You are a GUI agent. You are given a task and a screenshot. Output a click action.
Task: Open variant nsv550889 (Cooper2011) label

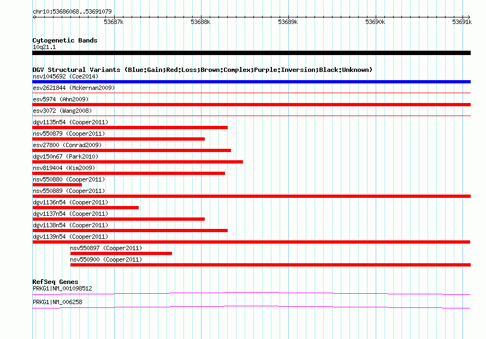pyautogui.click(x=69, y=191)
